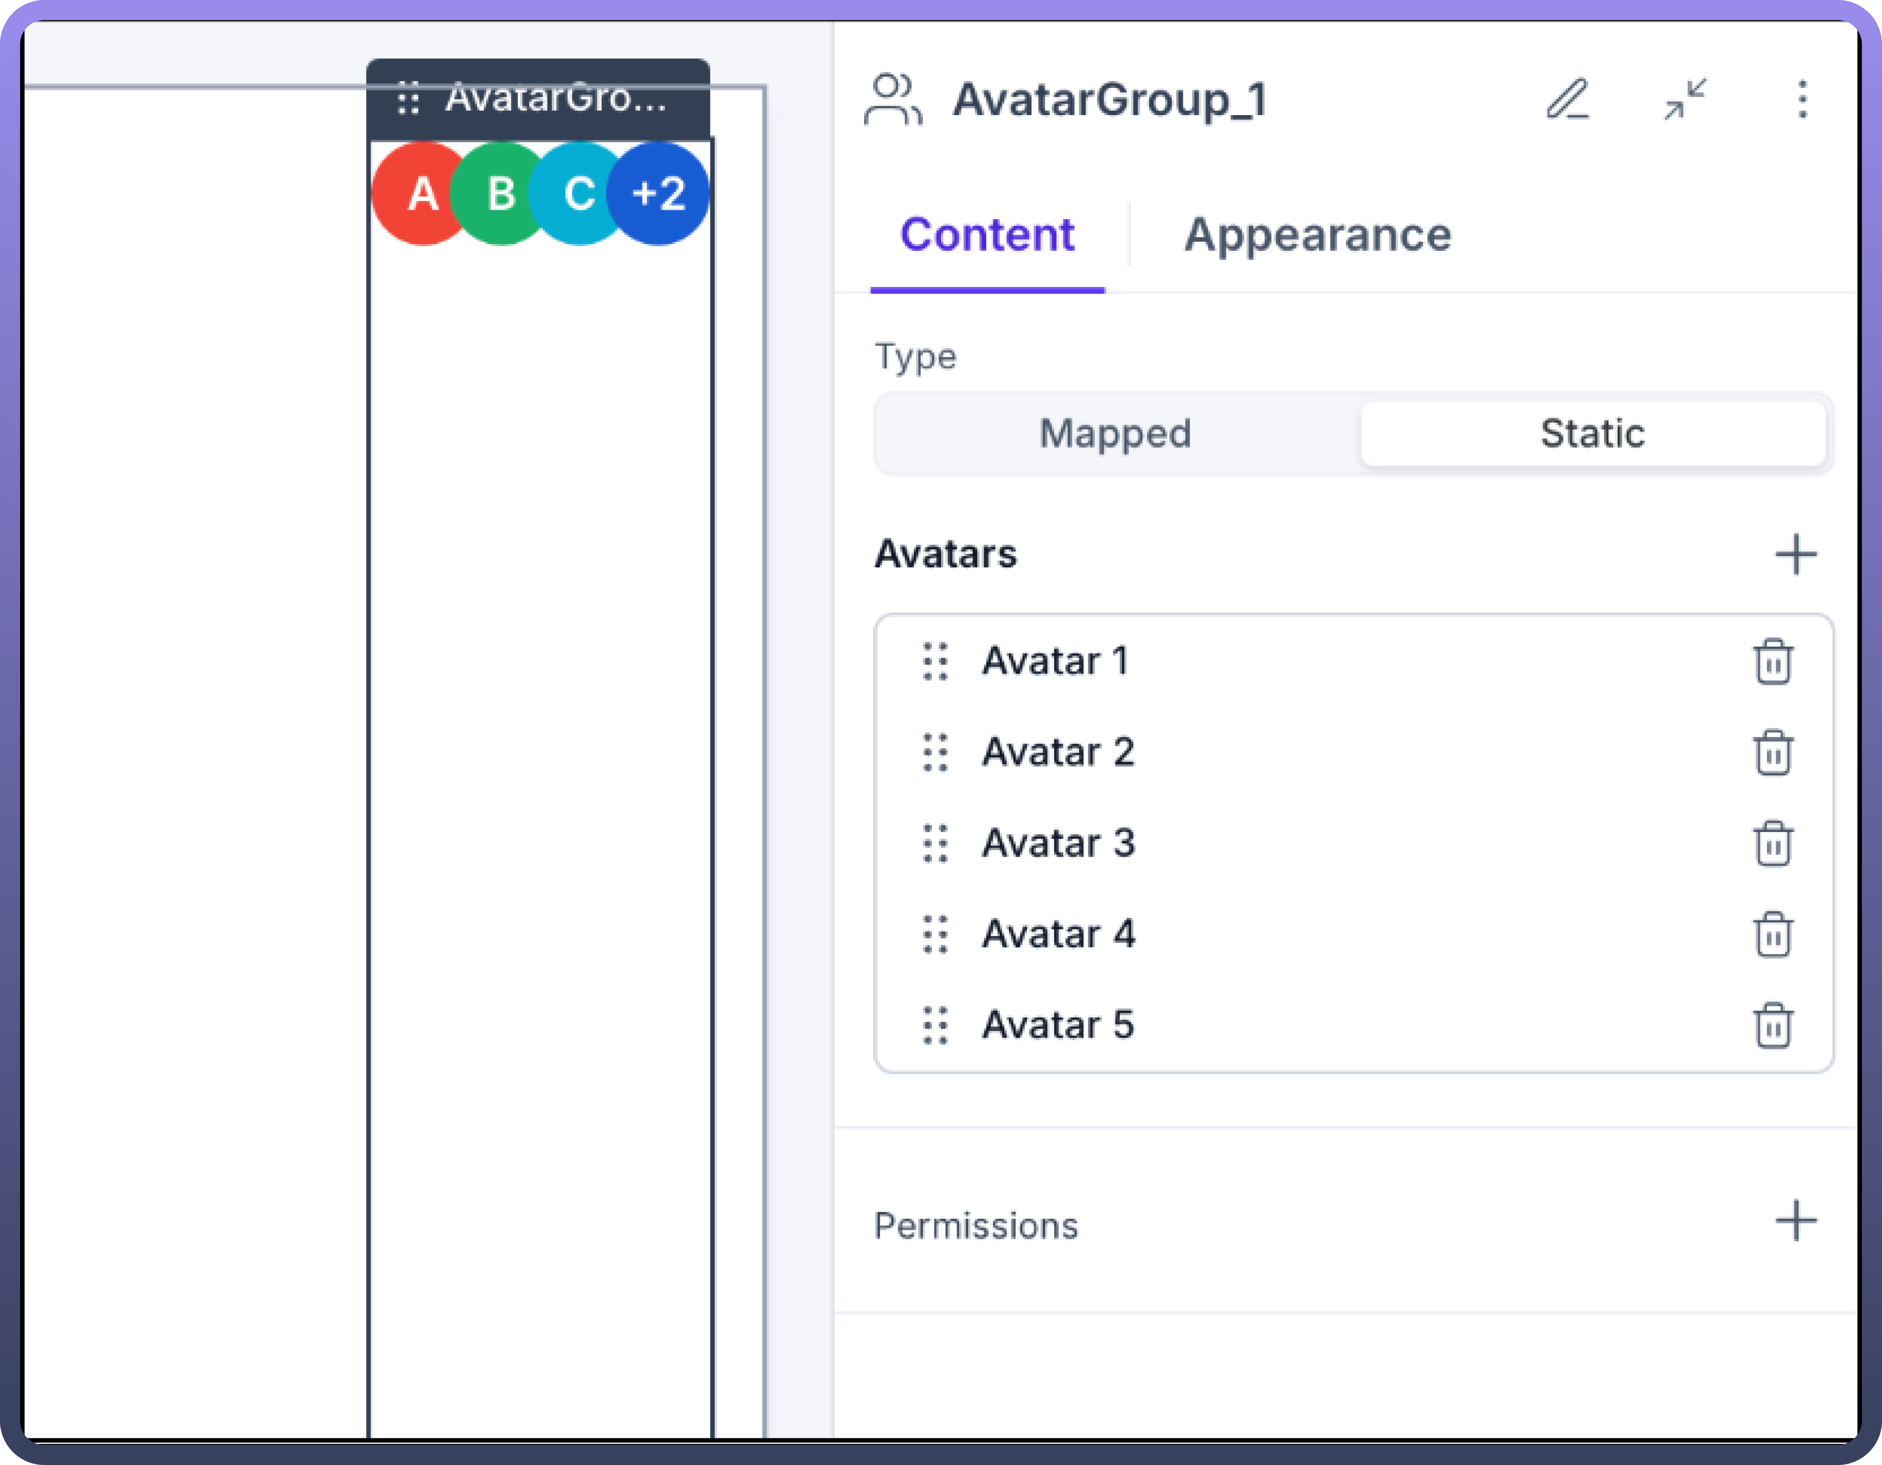Delete Avatar 1 with its trash icon
This screenshot has width=1882, height=1465.
coord(1772,662)
